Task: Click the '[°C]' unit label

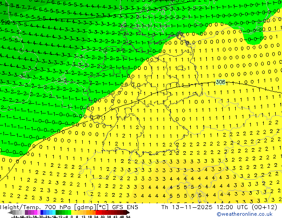Action: pyautogui.click(x=102, y=207)
